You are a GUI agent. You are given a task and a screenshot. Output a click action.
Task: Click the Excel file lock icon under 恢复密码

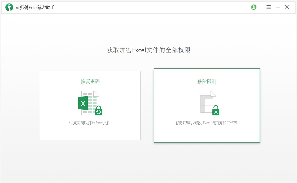coord(90,103)
